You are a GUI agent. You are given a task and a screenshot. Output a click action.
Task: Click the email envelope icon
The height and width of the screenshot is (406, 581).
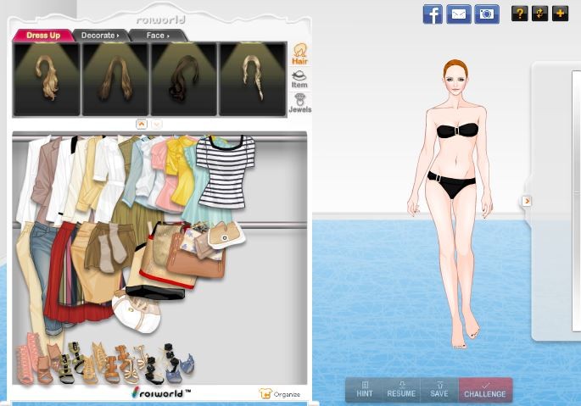[459, 14]
